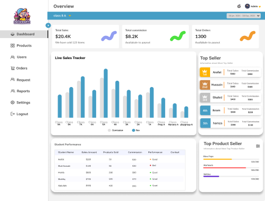Viewport: 265px width, 201px height.
Task: Sort by Student Name column header
Action: point(66,152)
